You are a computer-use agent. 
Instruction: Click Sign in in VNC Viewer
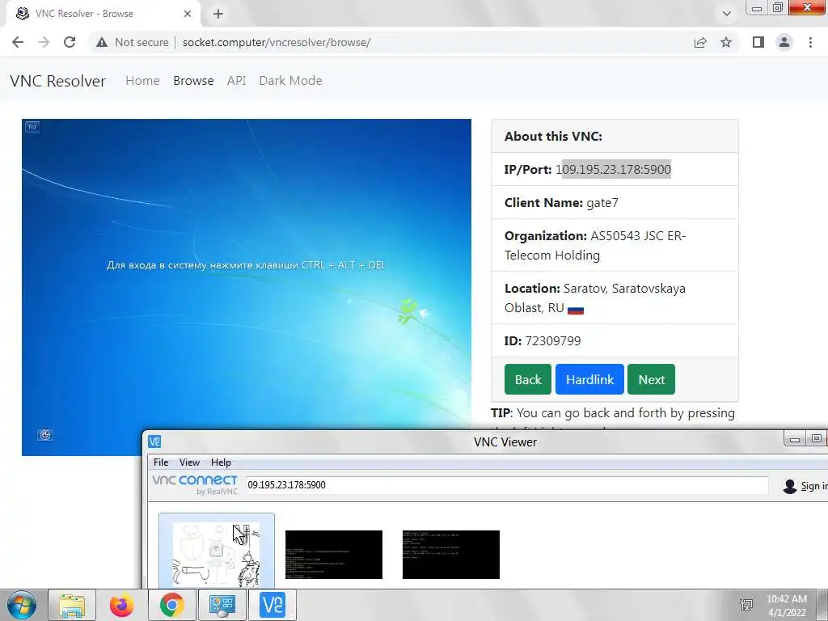pyautogui.click(x=805, y=486)
